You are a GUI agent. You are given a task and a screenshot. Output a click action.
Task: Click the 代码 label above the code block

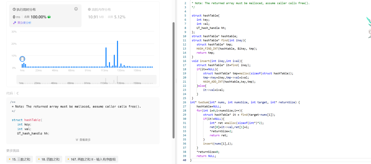click(x=10, y=93)
